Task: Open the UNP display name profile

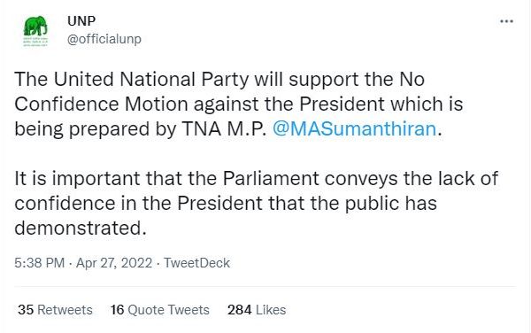Action: click(x=81, y=21)
